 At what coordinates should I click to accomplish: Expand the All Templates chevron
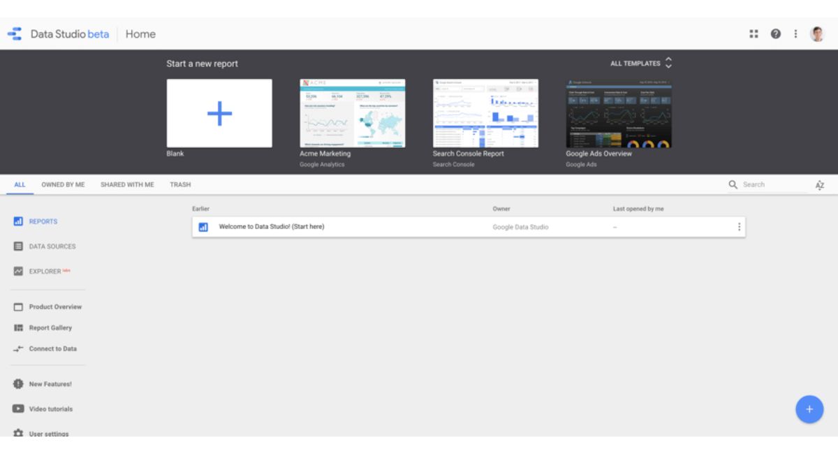668,63
